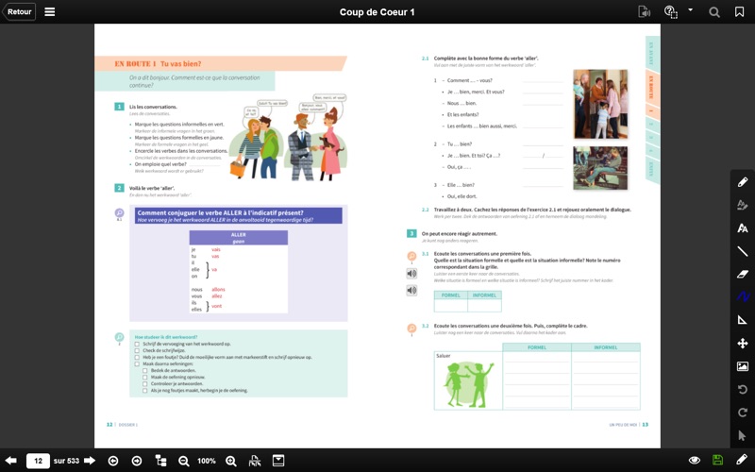Check 'Als je nog foutjes maakt' box

(145, 391)
